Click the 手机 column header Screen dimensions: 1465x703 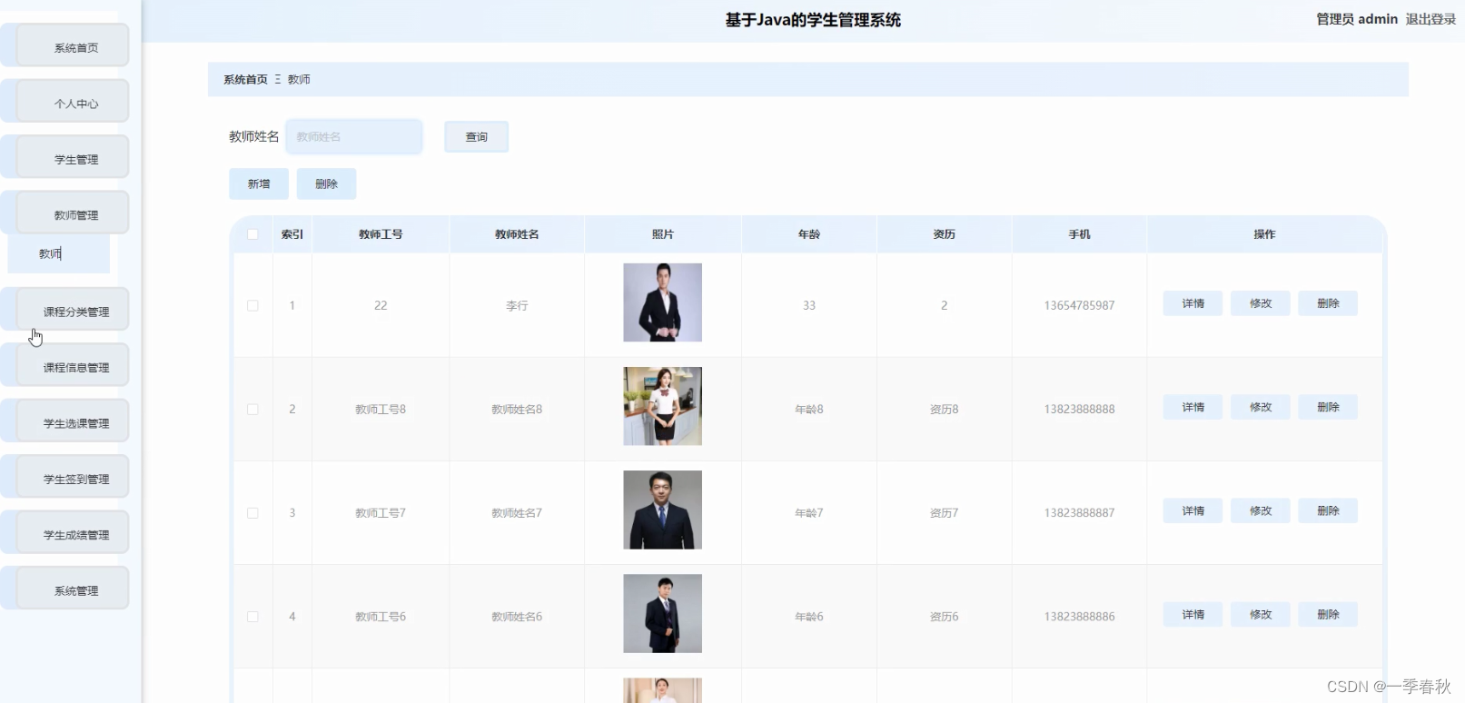[1079, 234]
